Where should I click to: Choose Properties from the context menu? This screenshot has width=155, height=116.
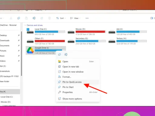78,92
